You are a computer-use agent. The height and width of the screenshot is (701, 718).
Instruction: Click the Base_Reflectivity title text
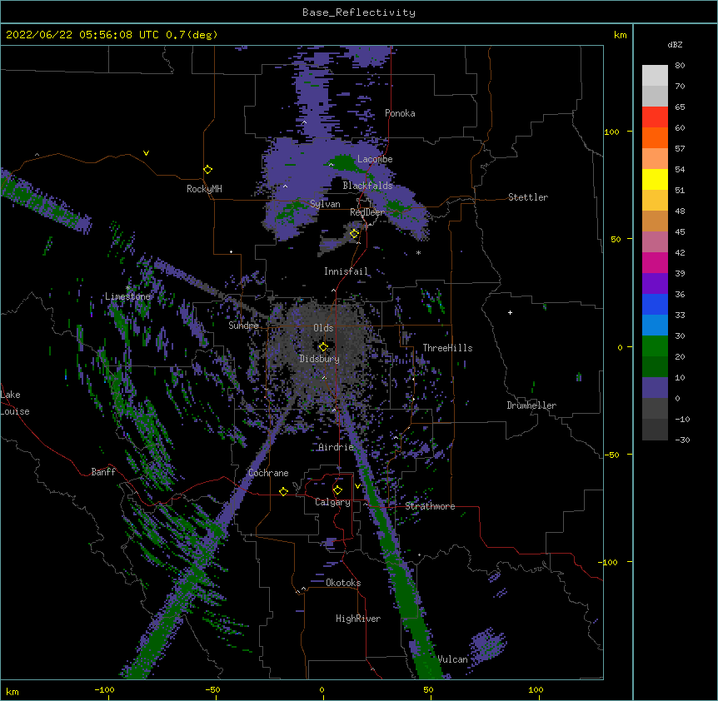point(359,12)
